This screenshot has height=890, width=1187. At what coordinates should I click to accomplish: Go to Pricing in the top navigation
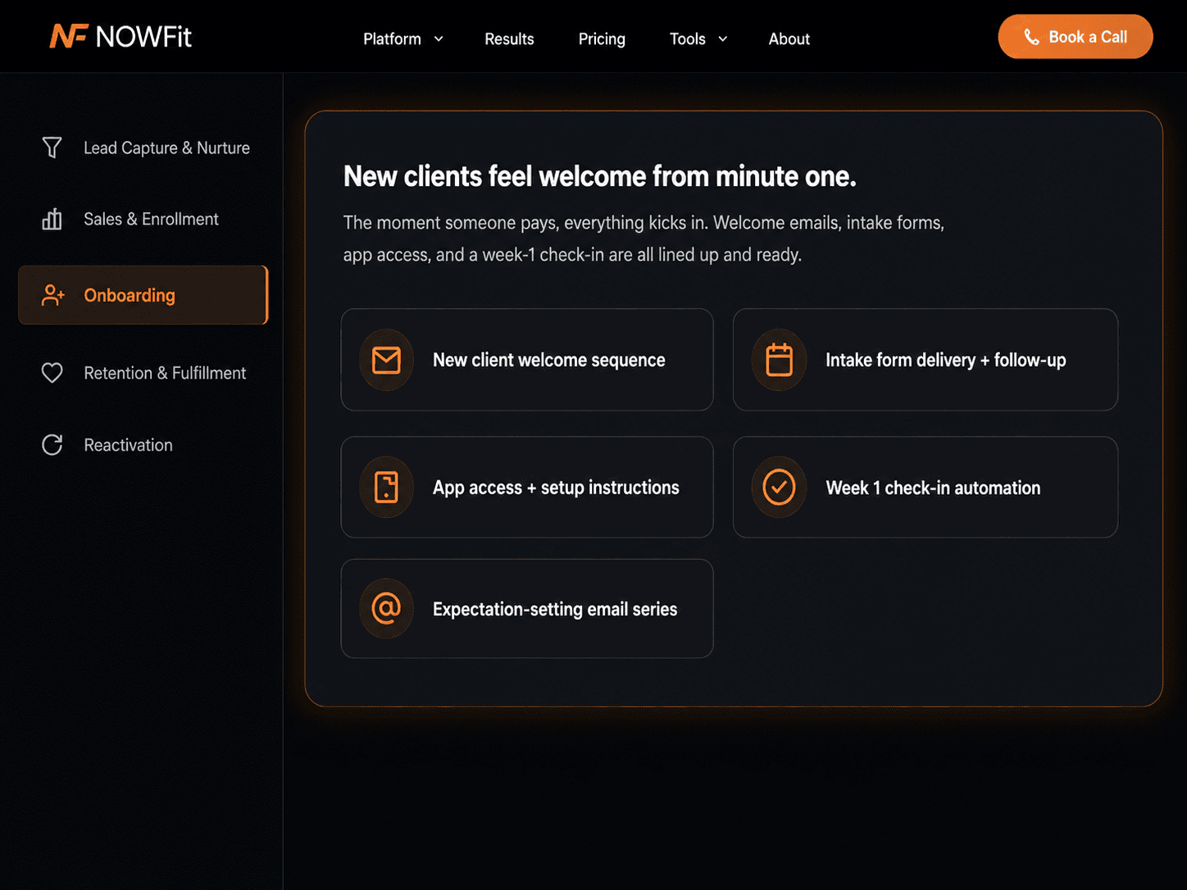click(602, 39)
